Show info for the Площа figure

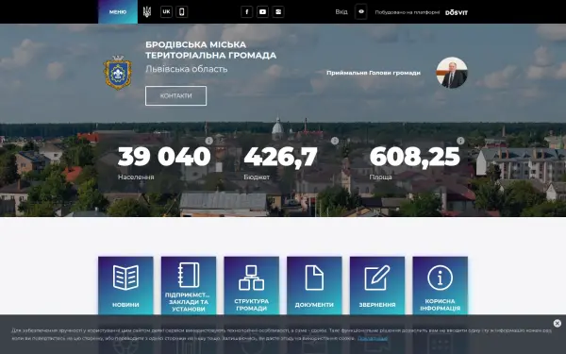(x=460, y=141)
